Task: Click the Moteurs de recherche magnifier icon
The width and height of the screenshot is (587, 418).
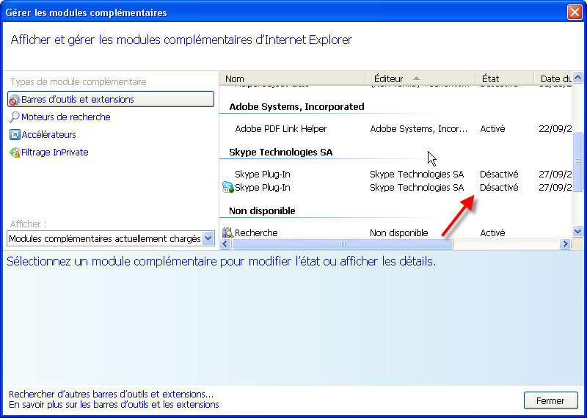Action: 14,117
